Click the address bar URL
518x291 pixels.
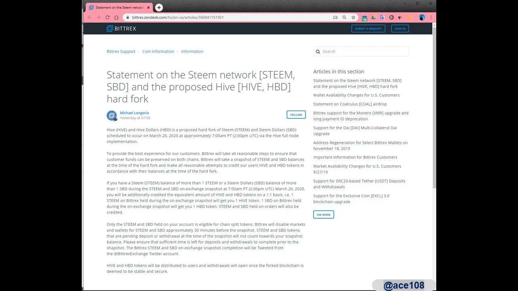(x=178, y=17)
